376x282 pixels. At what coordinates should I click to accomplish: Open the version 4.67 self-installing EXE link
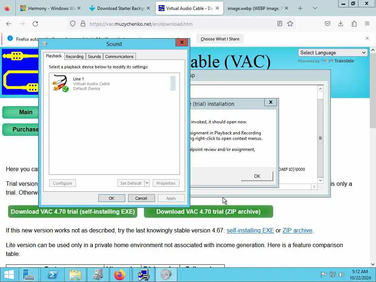tap(250, 231)
